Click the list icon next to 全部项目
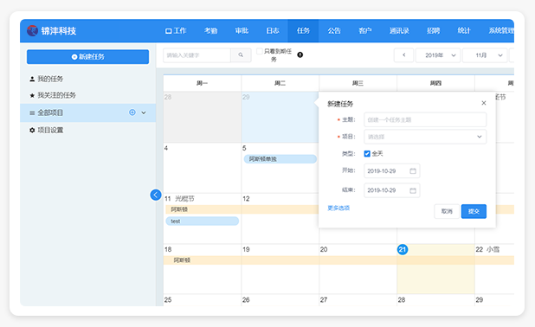 coord(32,112)
